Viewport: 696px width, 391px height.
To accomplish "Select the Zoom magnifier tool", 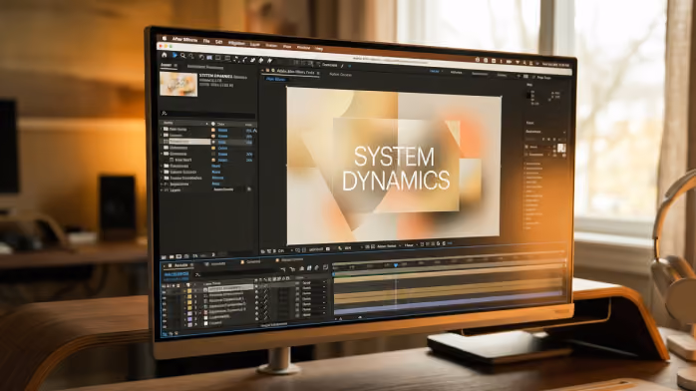I will [x=182, y=56].
